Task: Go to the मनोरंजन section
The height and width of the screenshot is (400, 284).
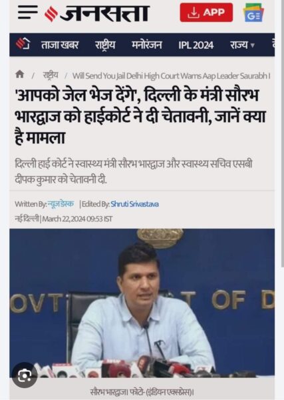Action: point(146,45)
